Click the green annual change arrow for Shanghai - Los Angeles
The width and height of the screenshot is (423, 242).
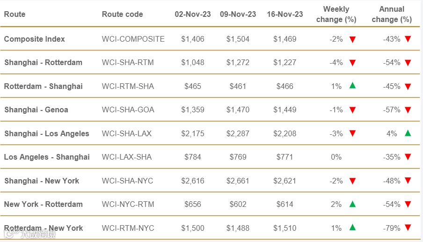408,133
